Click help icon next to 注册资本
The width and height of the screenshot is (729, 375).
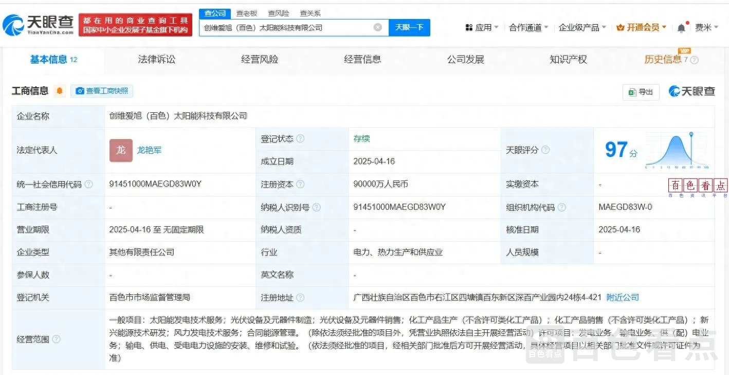click(301, 184)
